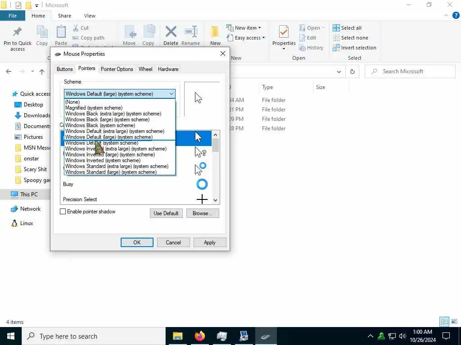Expand the Properties dropdown arrow
This screenshot has width=461, height=345.
pos(284,49)
